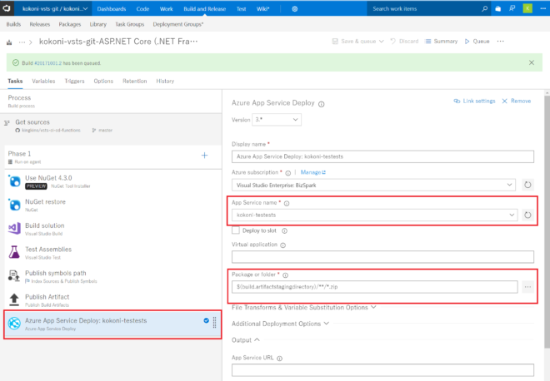This screenshot has width=550, height=381.
Task: Click the Azure App Service Deploy task icon
Action: (14, 324)
